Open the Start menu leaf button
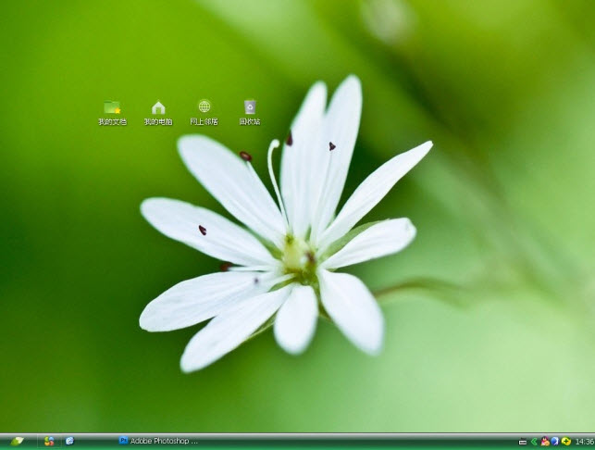This screenshot has width=595, height=450. tap(17, 442)
